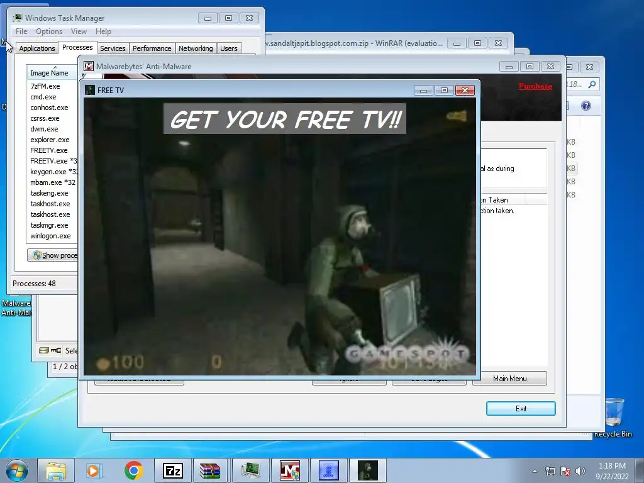Minimize the WinRAR window
This screenshot has width=644, height=483.
tap(457, 43)
